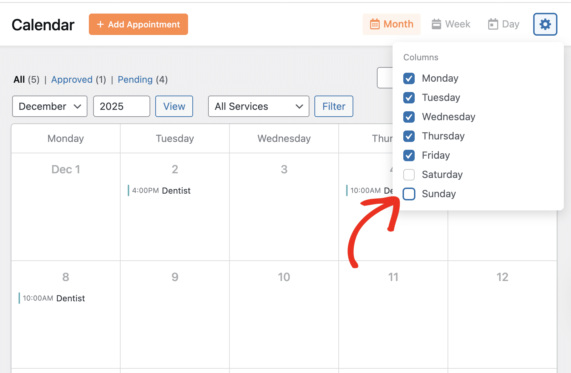
Task: Open the Filter options
Action: click(333, 106)
